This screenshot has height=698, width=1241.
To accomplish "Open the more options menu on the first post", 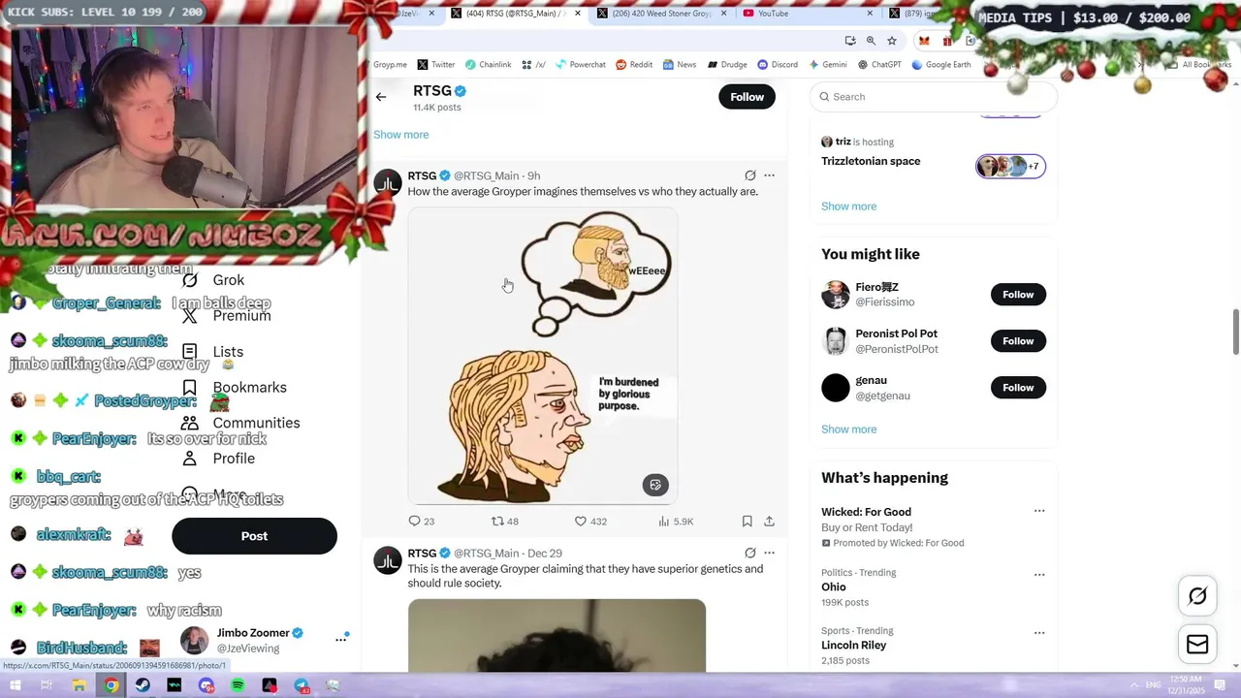I will [x=769, y=175].
